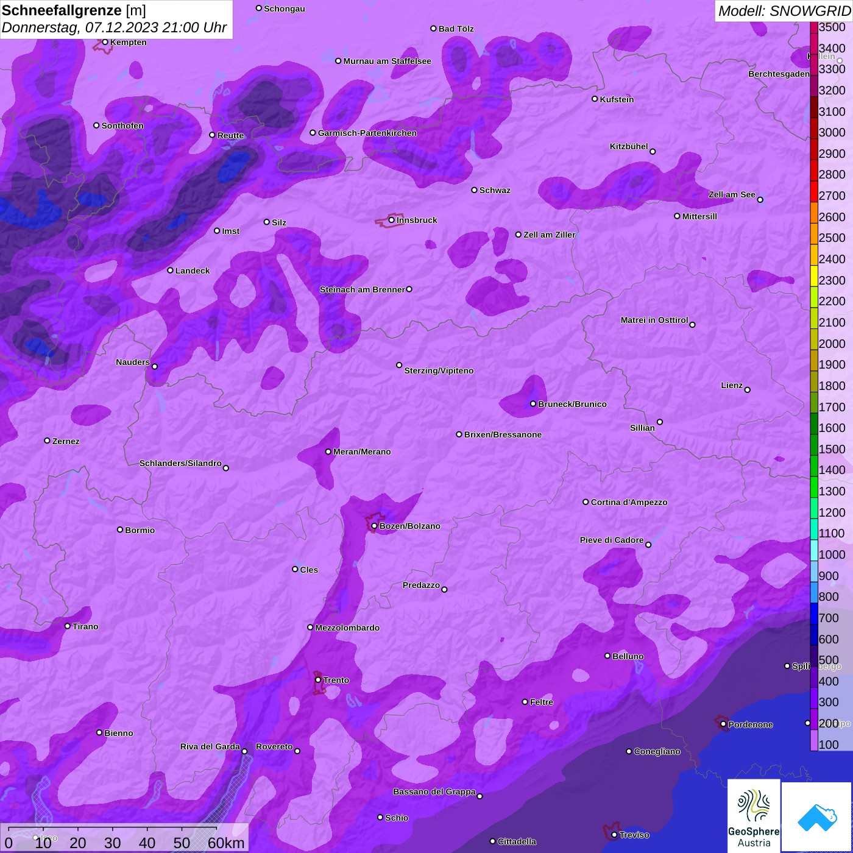853x853 pixels.
Task: Click the 60km scale bar label
Action: tap(226, 843)
